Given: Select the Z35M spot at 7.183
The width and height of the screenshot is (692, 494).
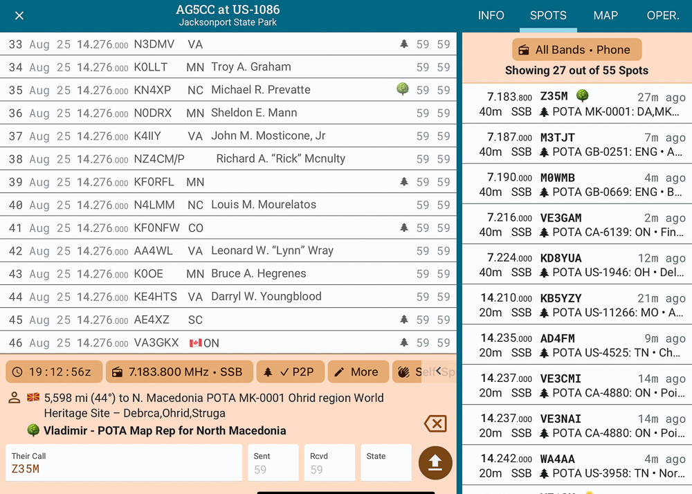Looking at the screenshot, I should 576,104.
